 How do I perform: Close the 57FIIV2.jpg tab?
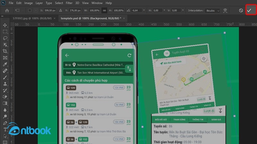55,18
